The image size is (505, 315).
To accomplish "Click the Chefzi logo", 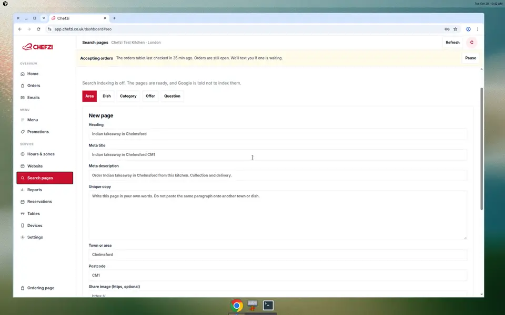I will [37, 47].
